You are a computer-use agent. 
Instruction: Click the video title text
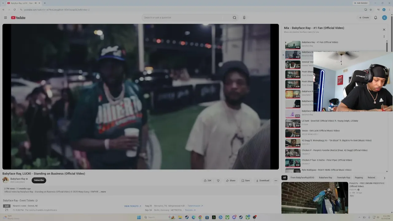tap(44, 174)
